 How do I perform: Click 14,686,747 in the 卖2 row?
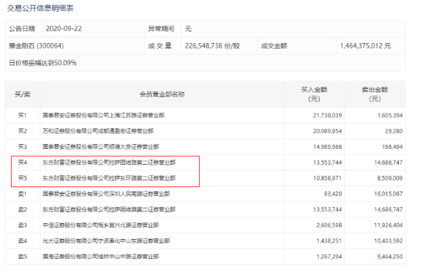pos(388,209)
